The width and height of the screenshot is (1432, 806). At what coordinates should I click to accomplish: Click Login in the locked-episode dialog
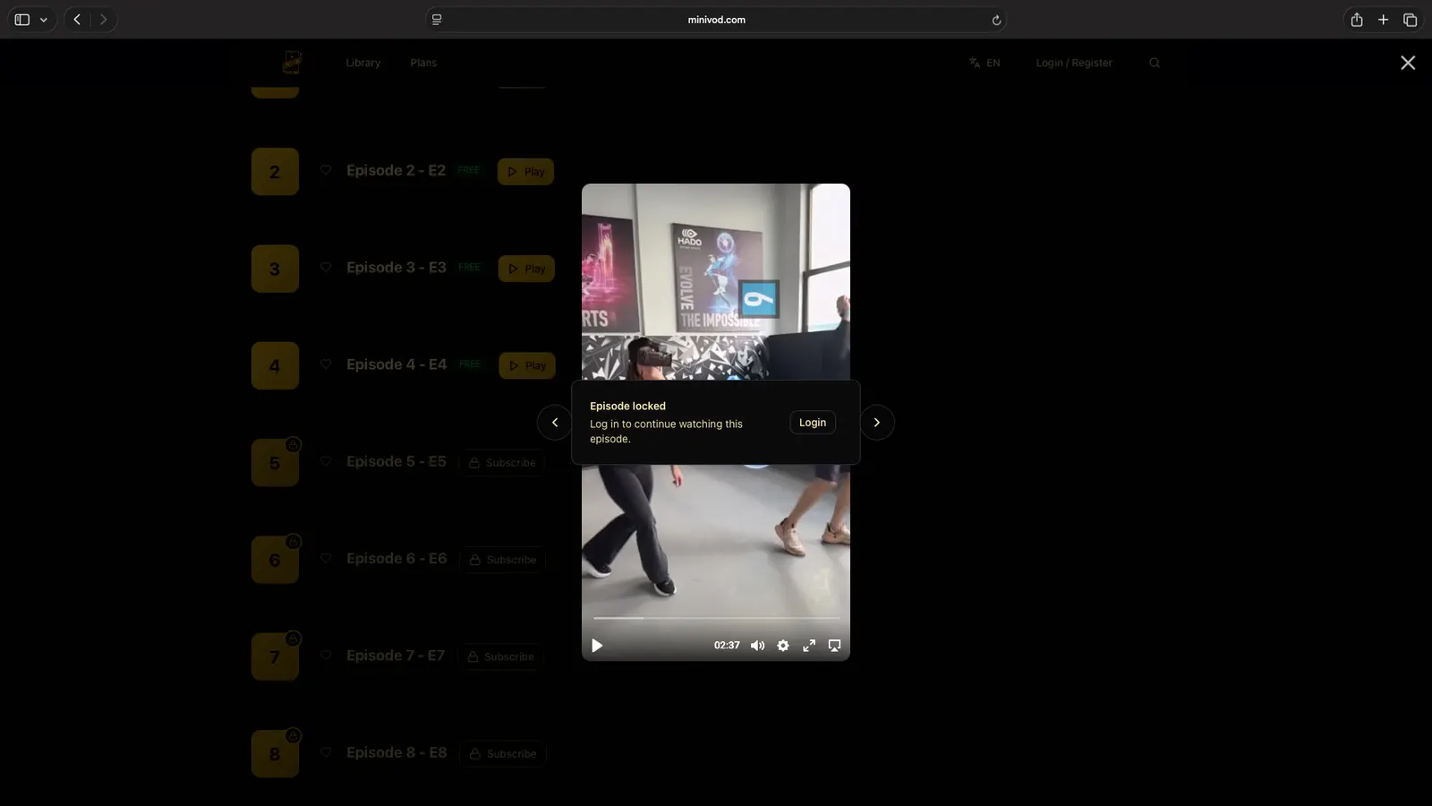click(813, 423)
